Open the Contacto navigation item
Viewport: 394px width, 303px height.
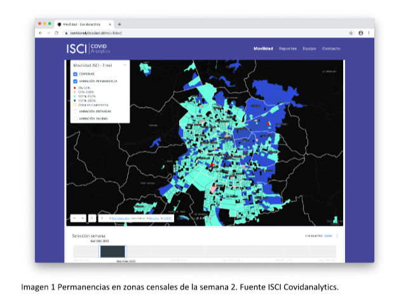(x=331, y=48)
